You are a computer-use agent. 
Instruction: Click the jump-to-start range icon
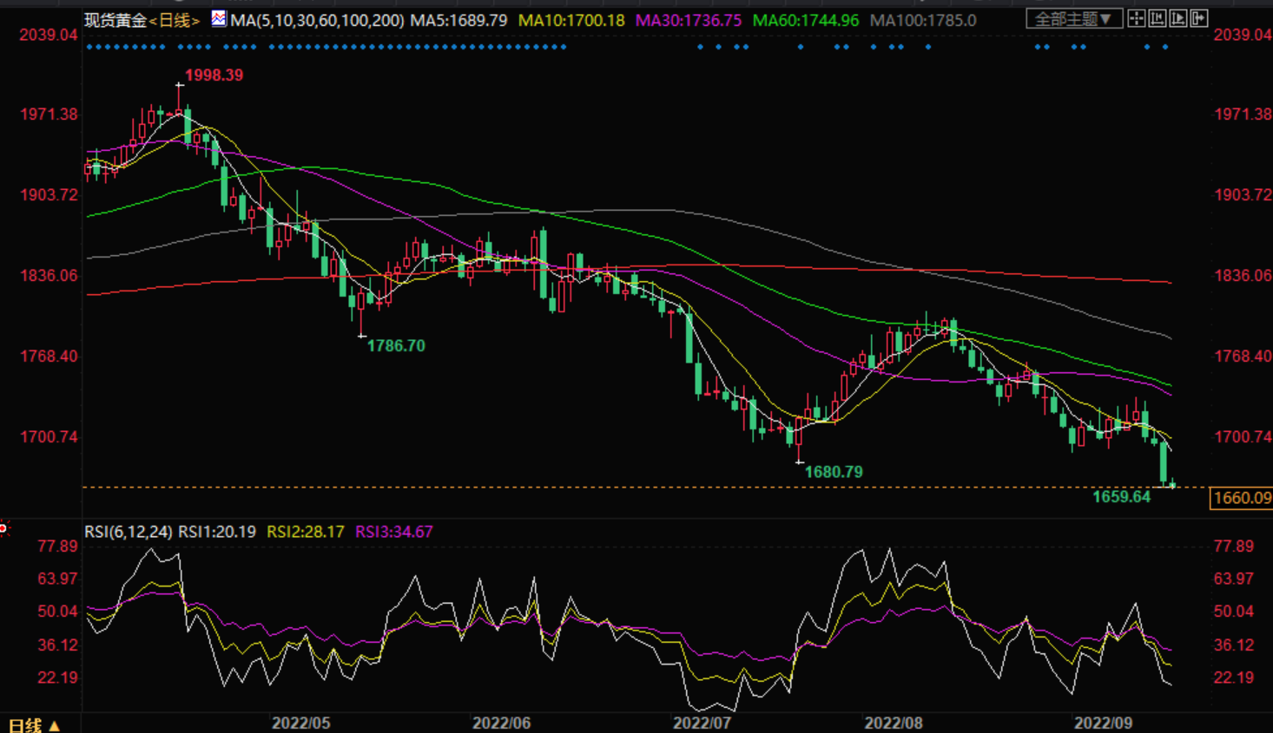click(x=1158, y=18)
